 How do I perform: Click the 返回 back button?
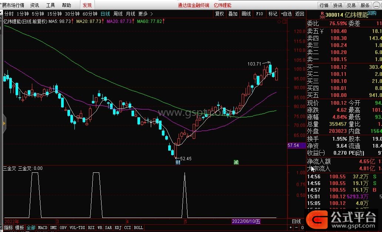pyautogui.click(x=299, y=14)
